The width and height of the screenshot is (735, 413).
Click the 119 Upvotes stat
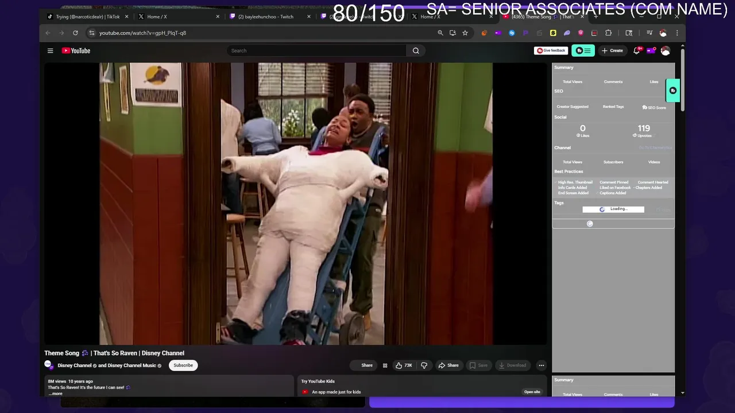pyautogui.click(x=644, y=131)
